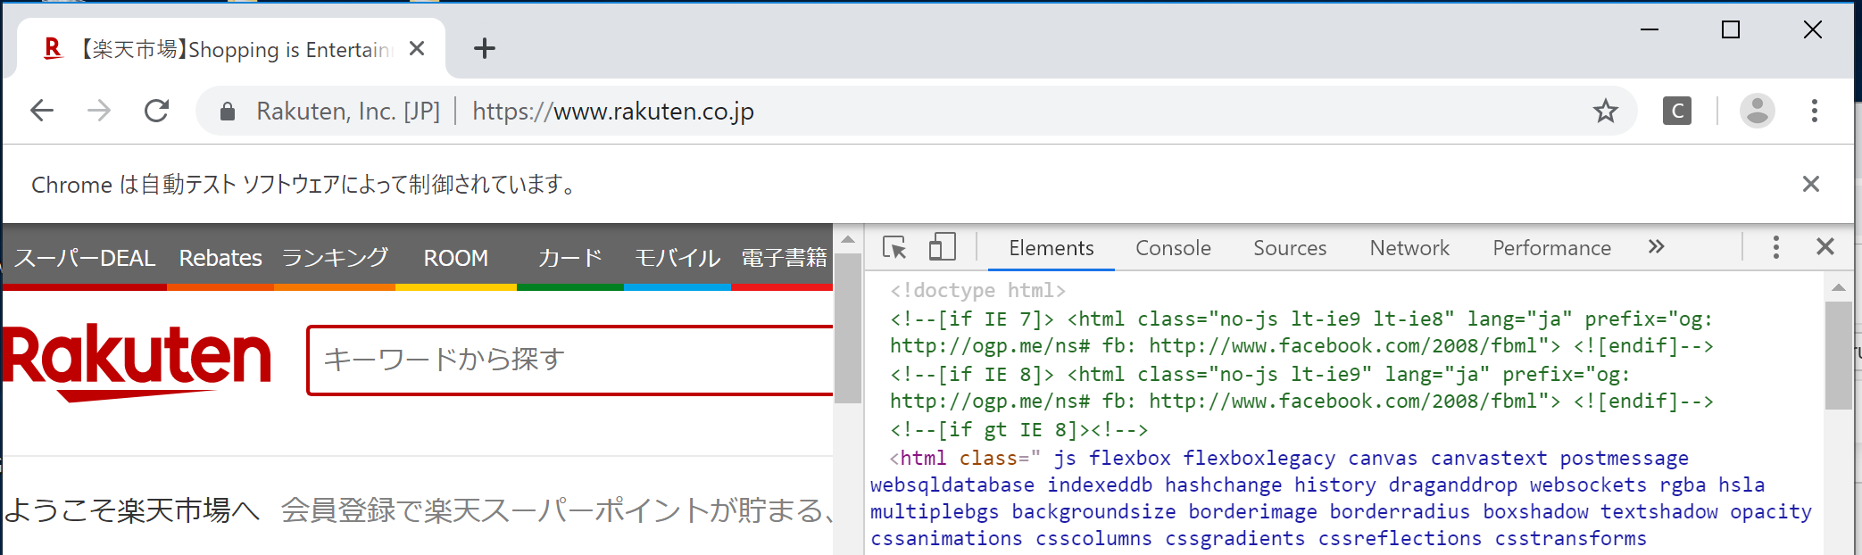
Task: Toggle the DevTools device toolbar
Action: click(x=942, y=247)
